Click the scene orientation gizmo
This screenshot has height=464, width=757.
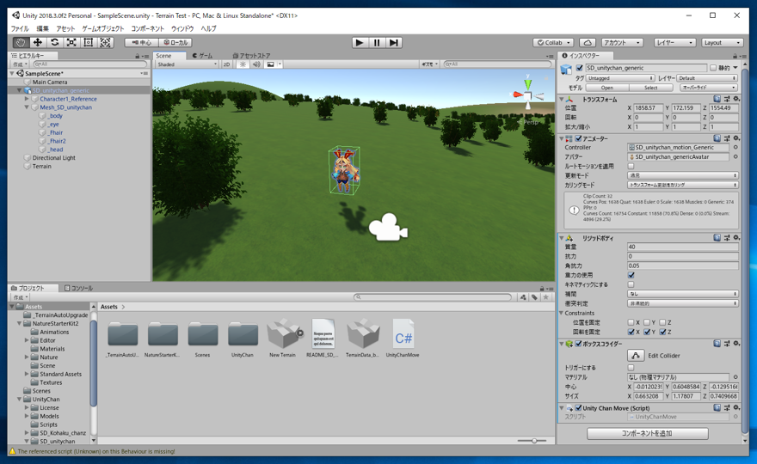528,95
